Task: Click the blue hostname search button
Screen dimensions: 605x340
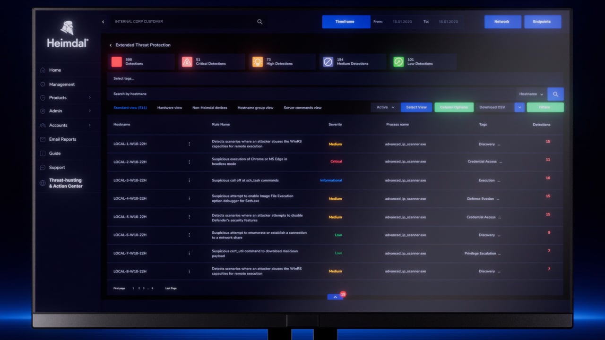Action: tap(555, 94)
